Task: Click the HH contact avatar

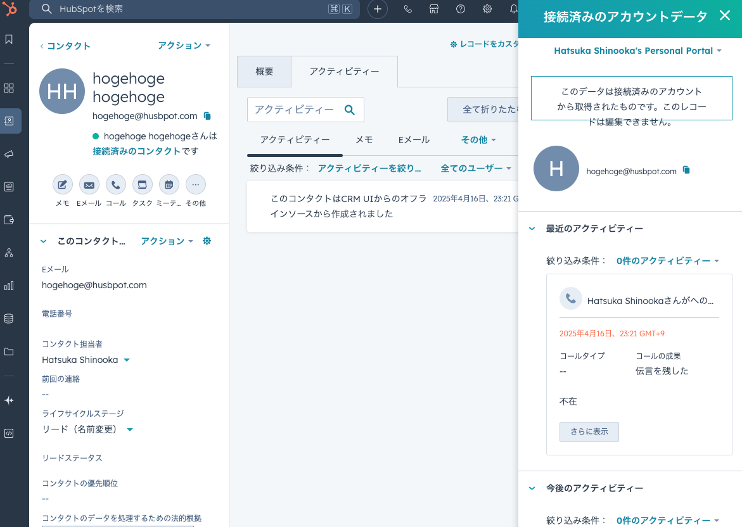Action: 62,91
